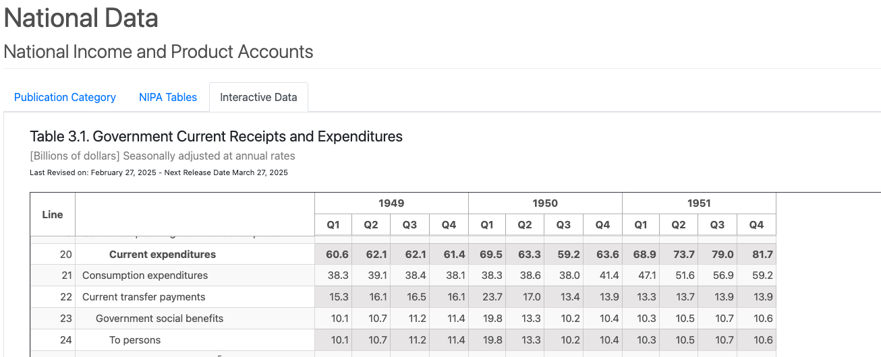881x357 pixels.
Task: Click the Q1 header under 1949
Action: (333, 225)
